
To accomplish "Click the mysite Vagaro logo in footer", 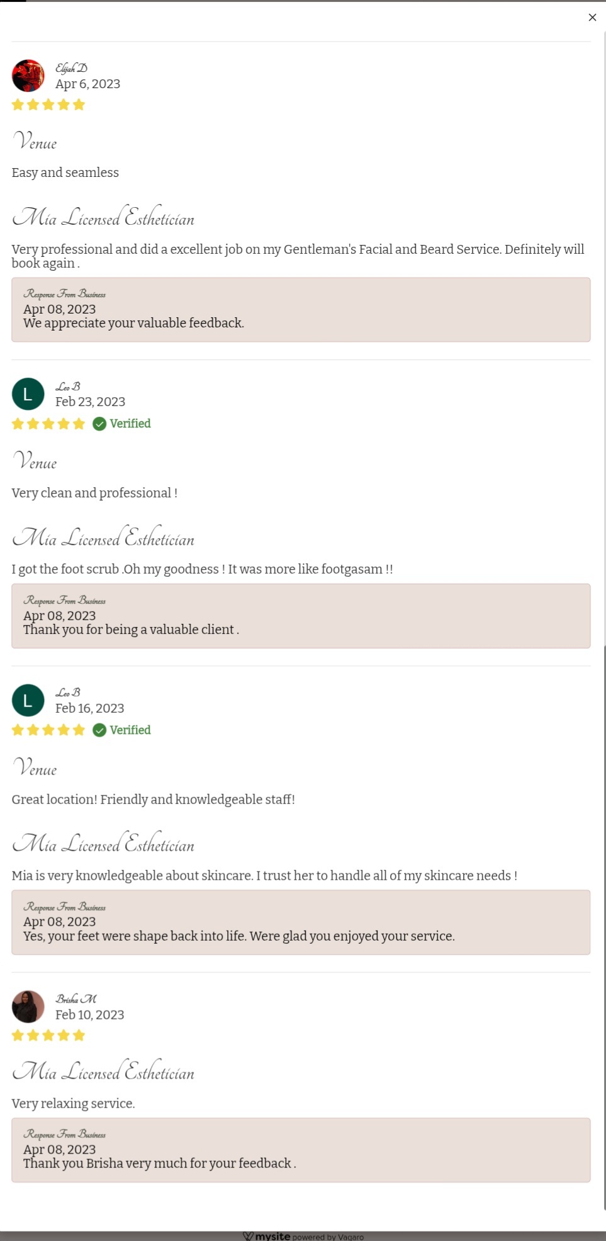I will pos(303,1236).
